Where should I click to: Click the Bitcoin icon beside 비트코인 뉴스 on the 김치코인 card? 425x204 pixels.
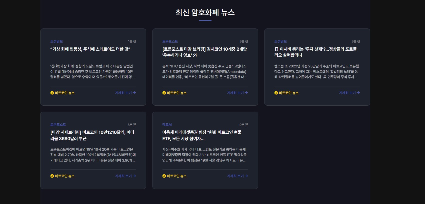[x=164, y=93]
